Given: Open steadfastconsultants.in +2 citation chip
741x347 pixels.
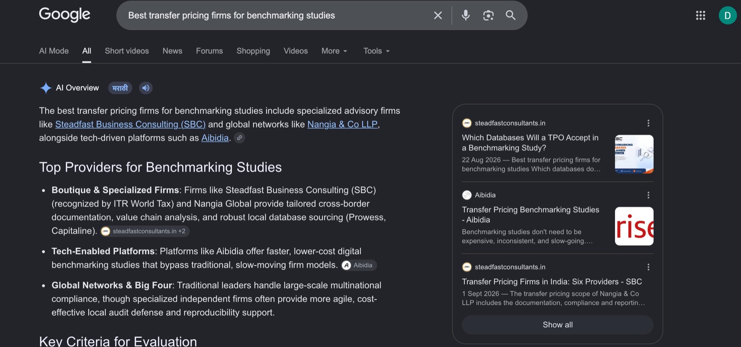Looking at the screenshot, I should [x=145, y=231].
